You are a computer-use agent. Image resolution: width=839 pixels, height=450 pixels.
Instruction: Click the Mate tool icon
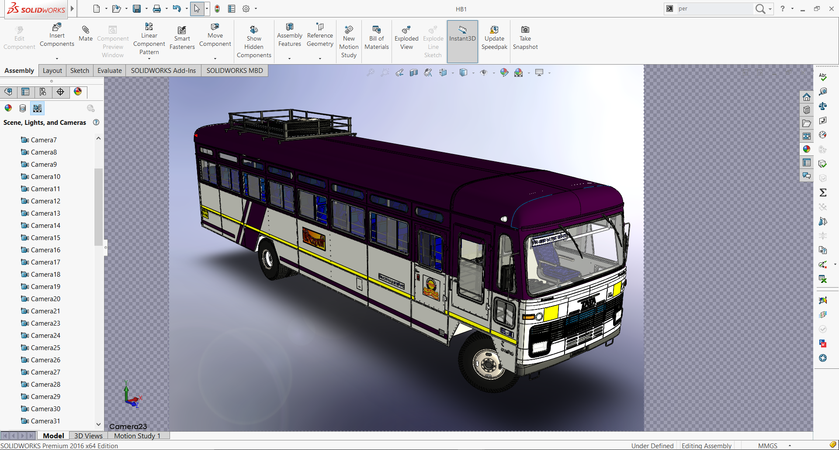pos(86,30)
